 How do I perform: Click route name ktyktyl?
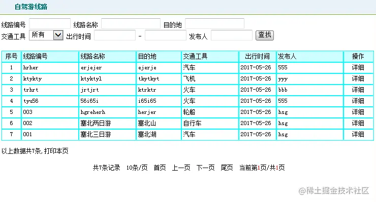[x=91, y=78]
